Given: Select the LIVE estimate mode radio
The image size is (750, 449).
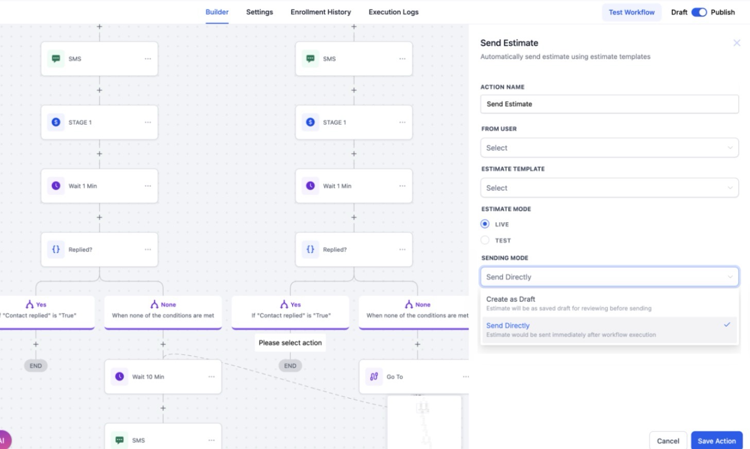Looking at the screenshot, I should pos(485,224).
